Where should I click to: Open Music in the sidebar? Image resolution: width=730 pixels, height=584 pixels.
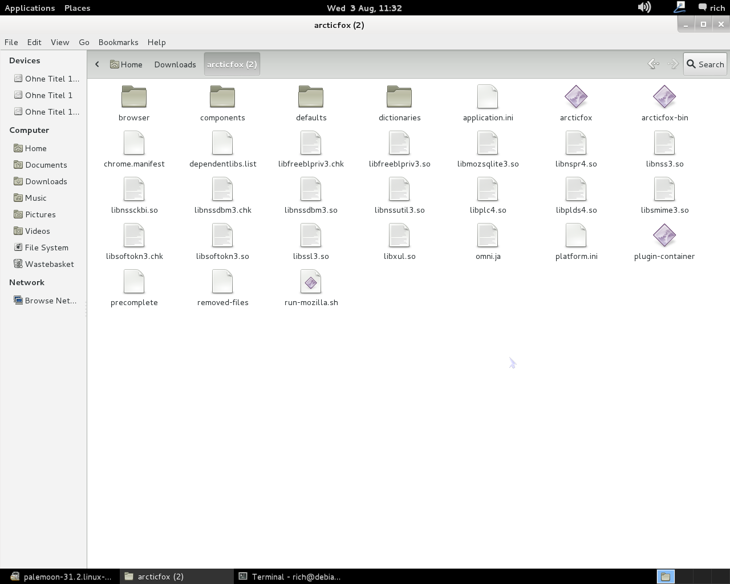30,198
